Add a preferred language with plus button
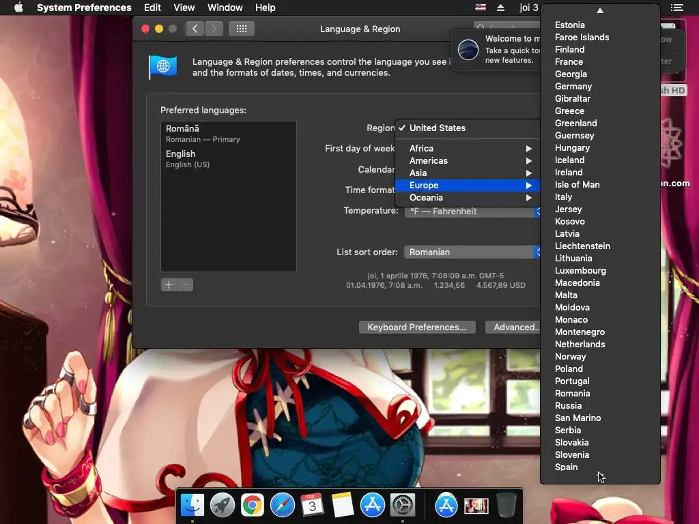The width and height of the screenshot is (699, 524). pos(169,285)
